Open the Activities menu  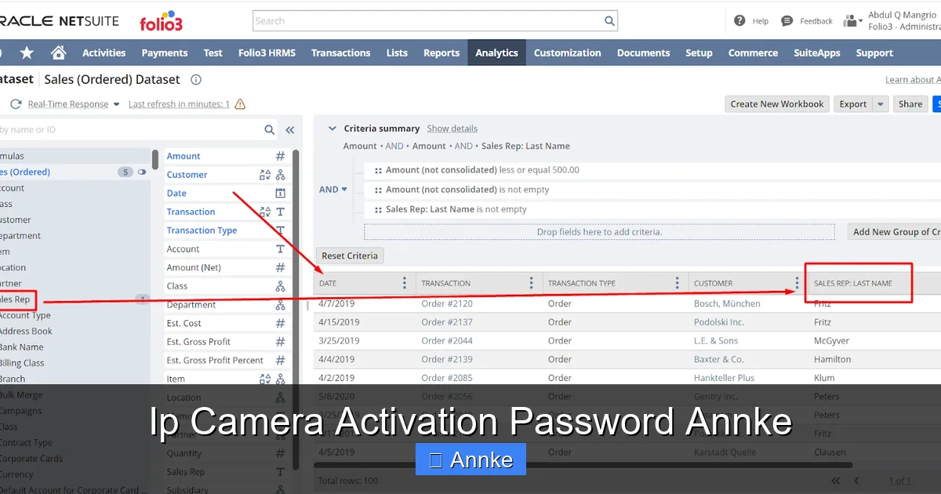[104, 53]
